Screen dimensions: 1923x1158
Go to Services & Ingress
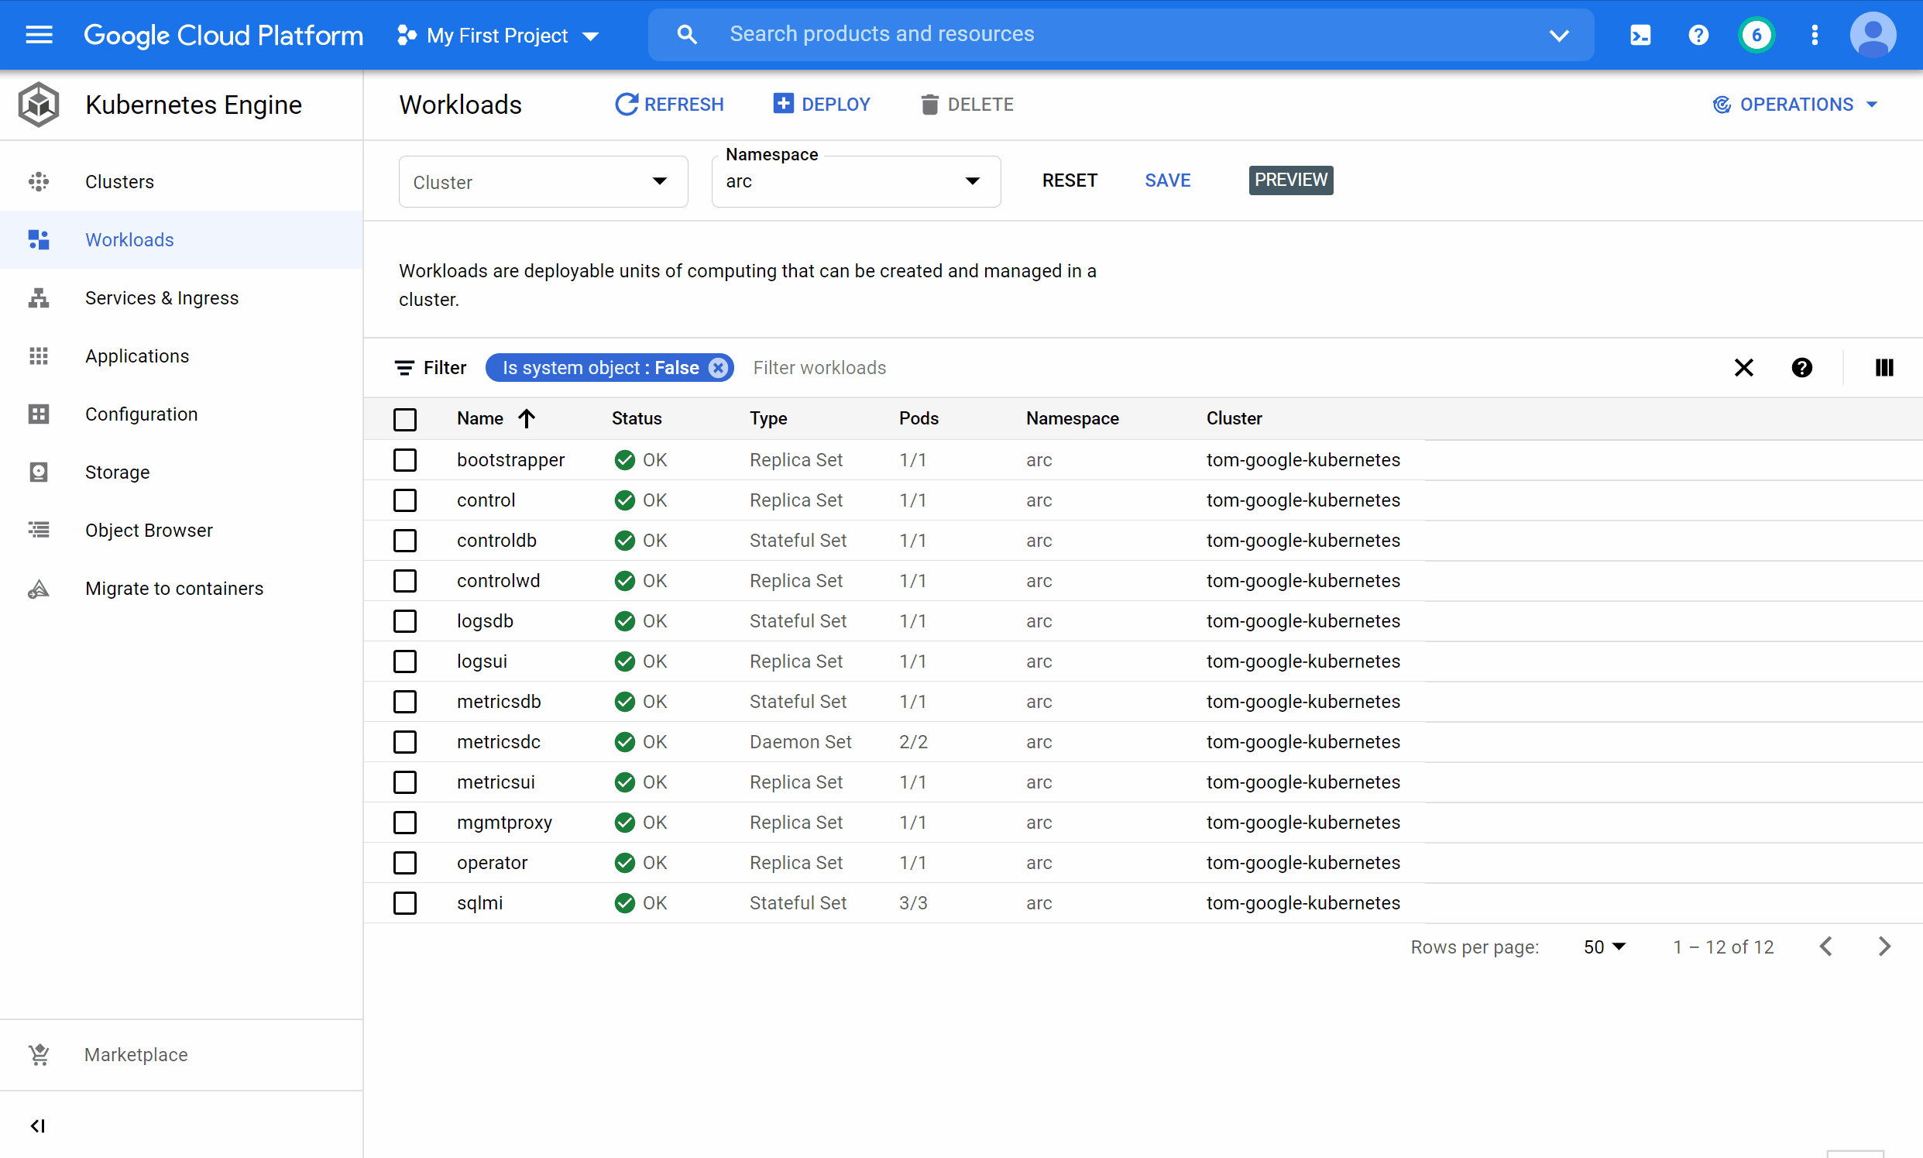[162, 298]
